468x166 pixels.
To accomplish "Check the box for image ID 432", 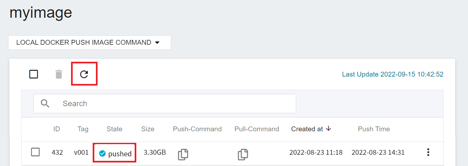I will click(35, 152).
